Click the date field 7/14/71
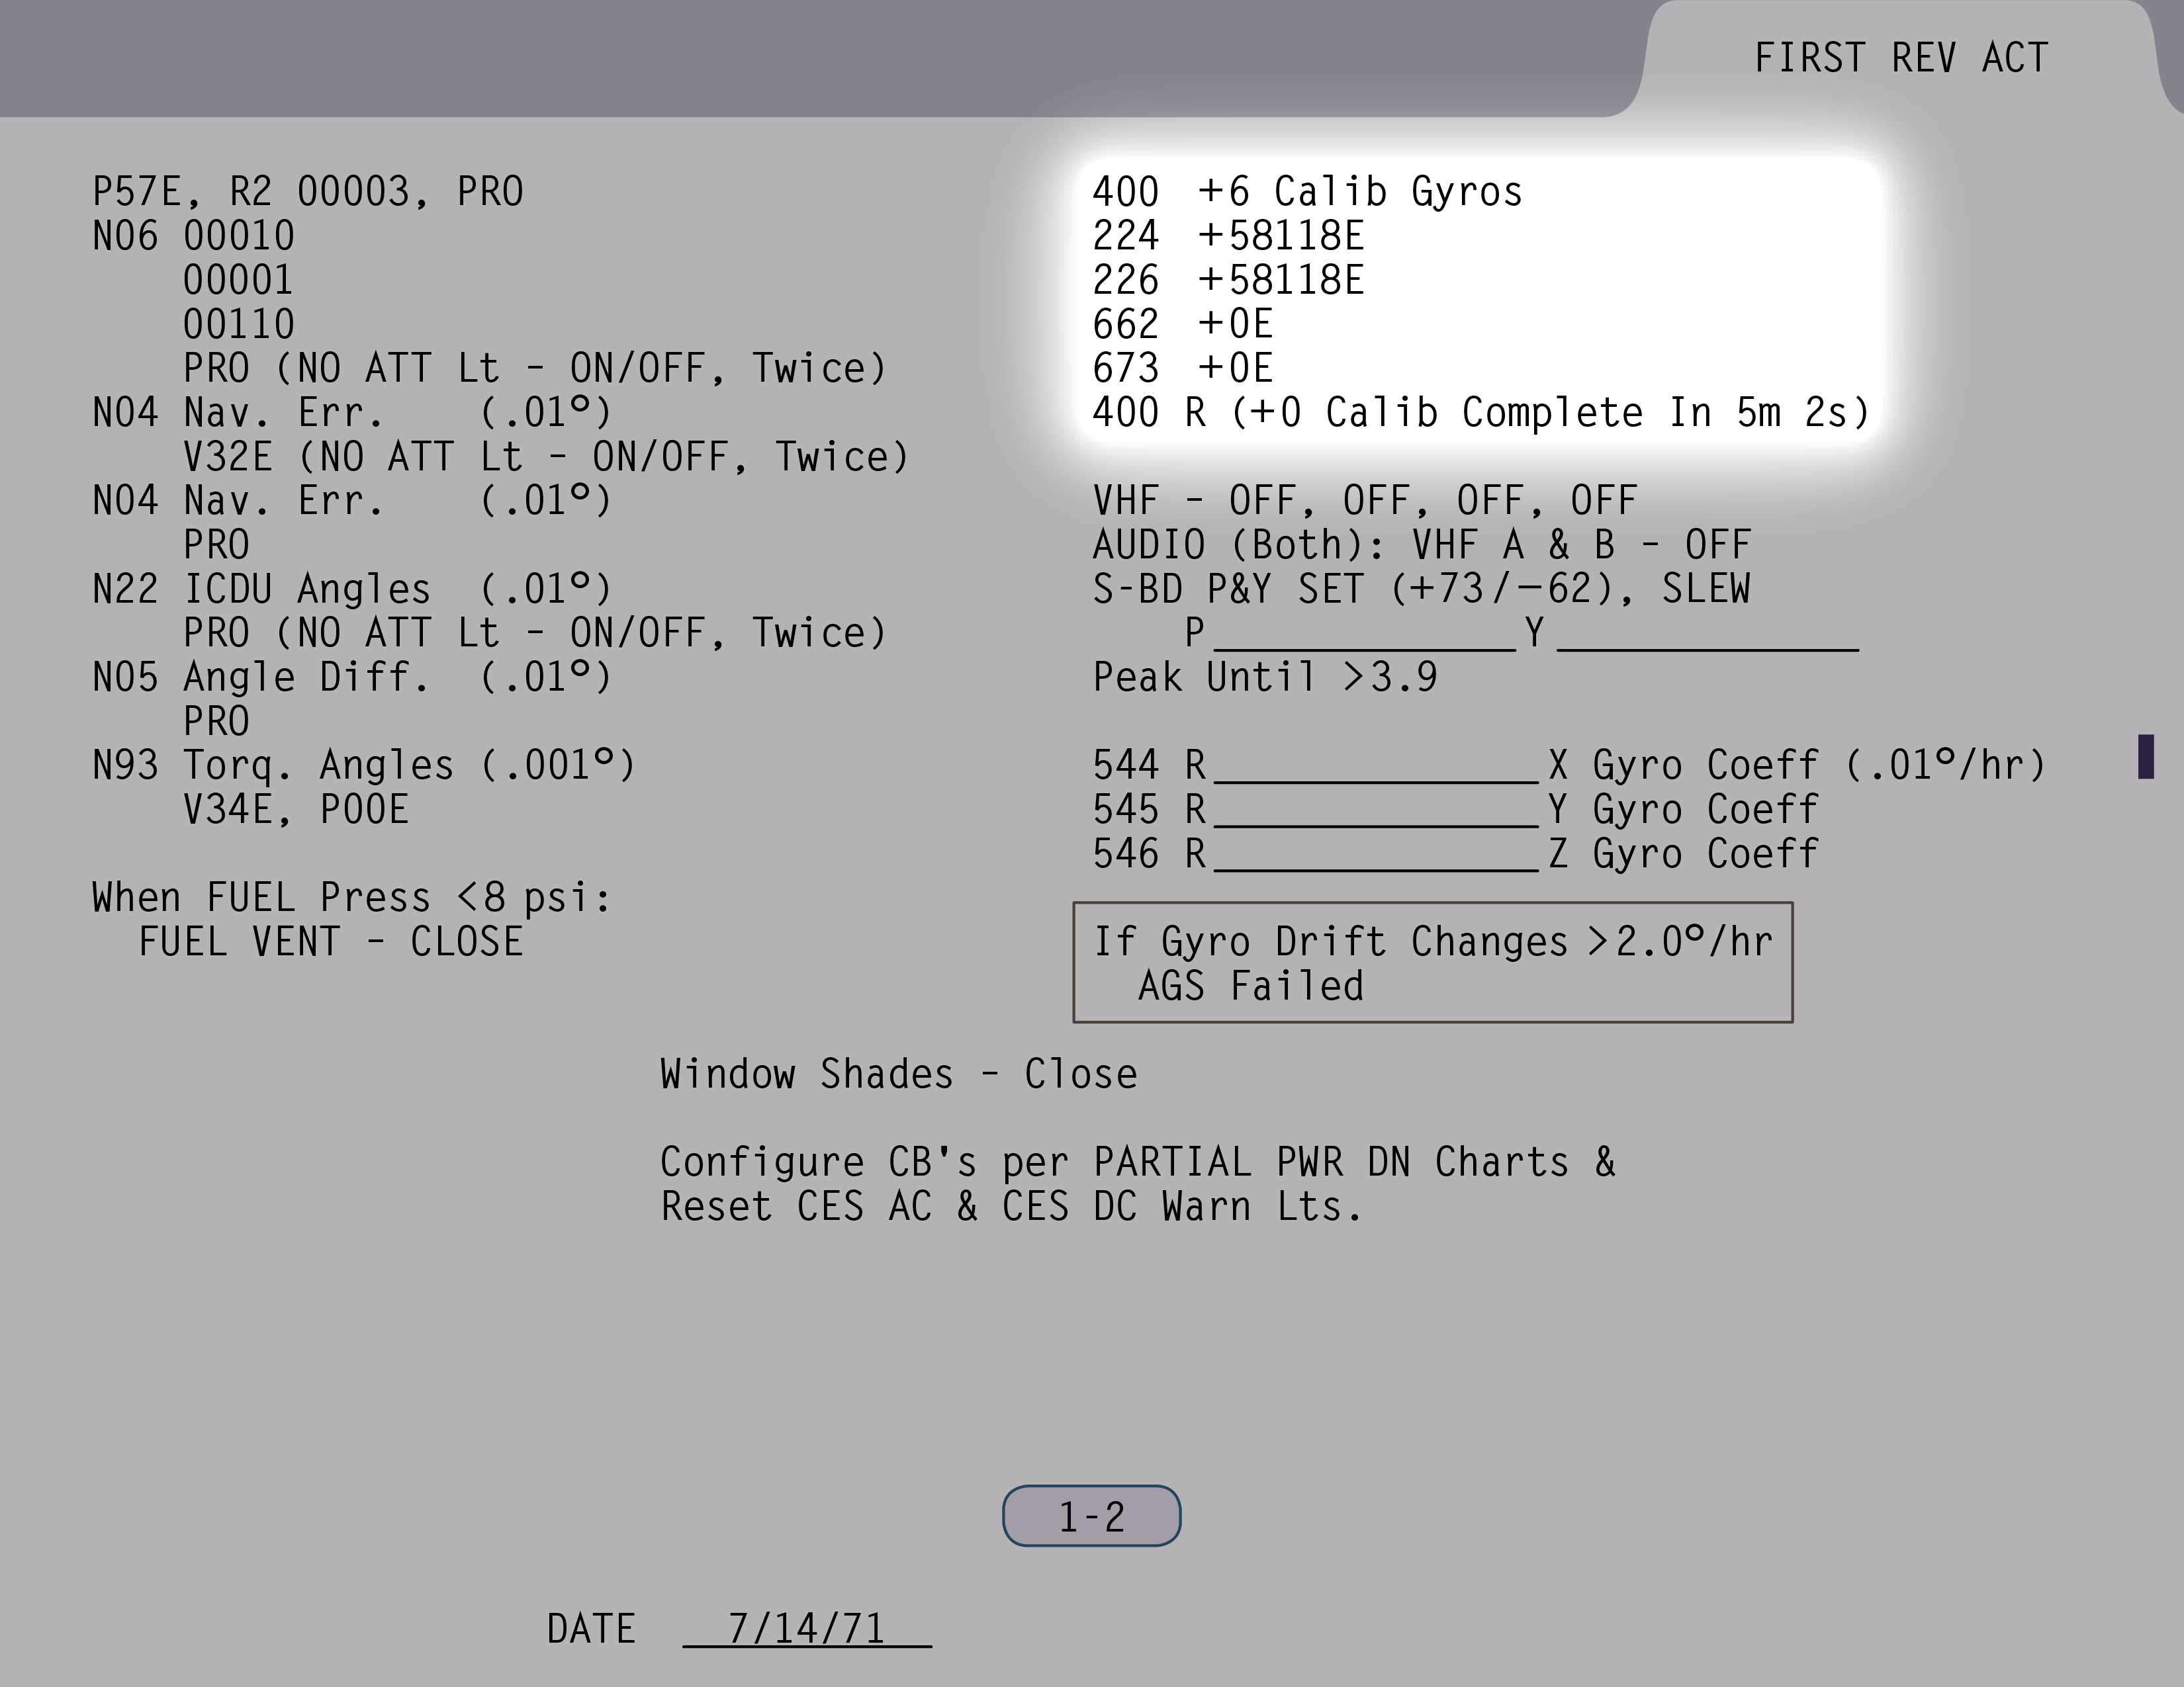The image size is (2184, 1687). [807, 1628]
